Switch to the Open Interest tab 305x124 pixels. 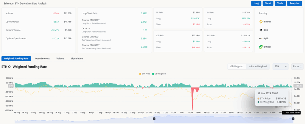pyautogui.click(x=42, y=59)
